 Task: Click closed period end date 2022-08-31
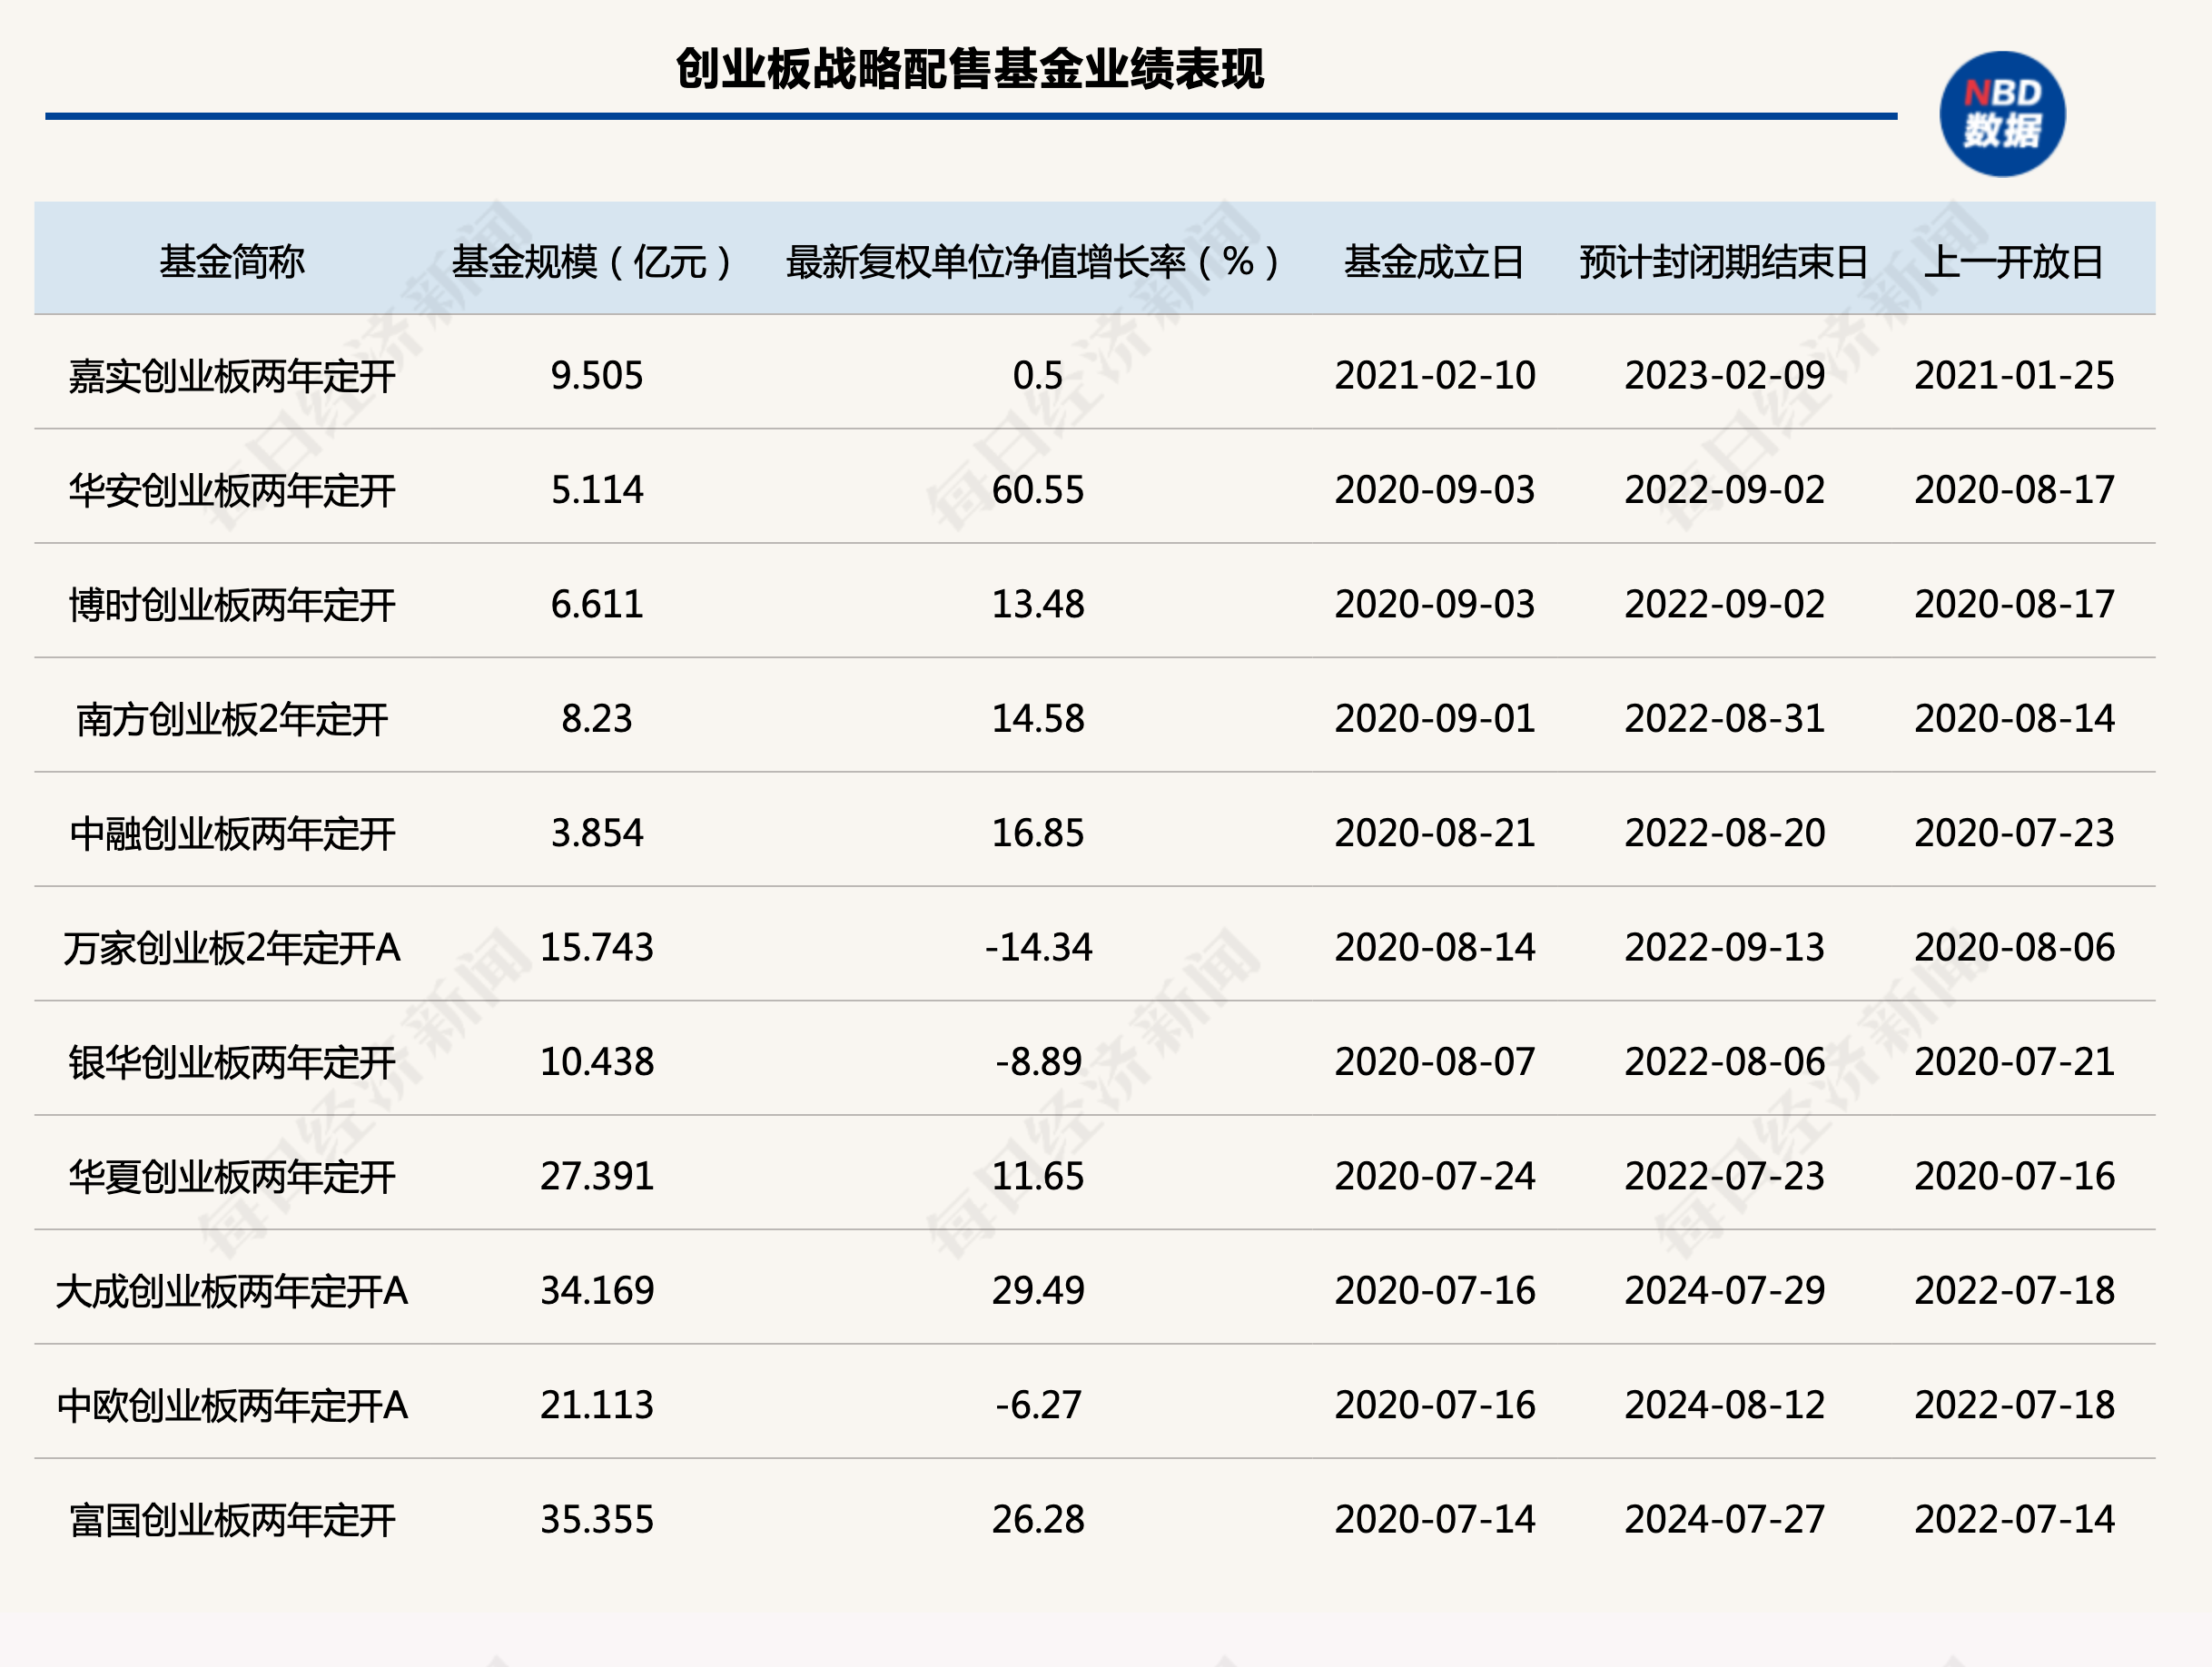point(1725,719)
